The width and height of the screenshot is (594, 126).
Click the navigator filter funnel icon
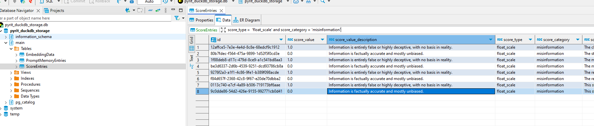click(x=177, y=18)
